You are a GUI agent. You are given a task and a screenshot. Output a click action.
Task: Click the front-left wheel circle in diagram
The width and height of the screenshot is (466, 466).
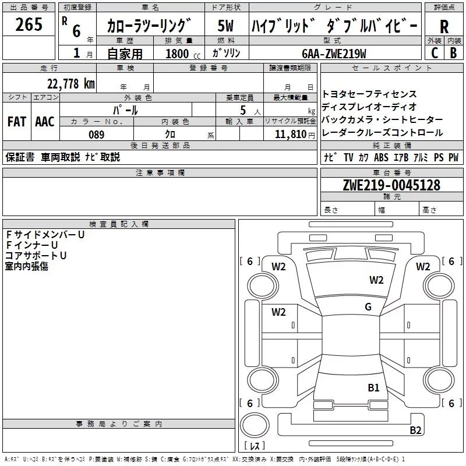(x=263, y=286)
